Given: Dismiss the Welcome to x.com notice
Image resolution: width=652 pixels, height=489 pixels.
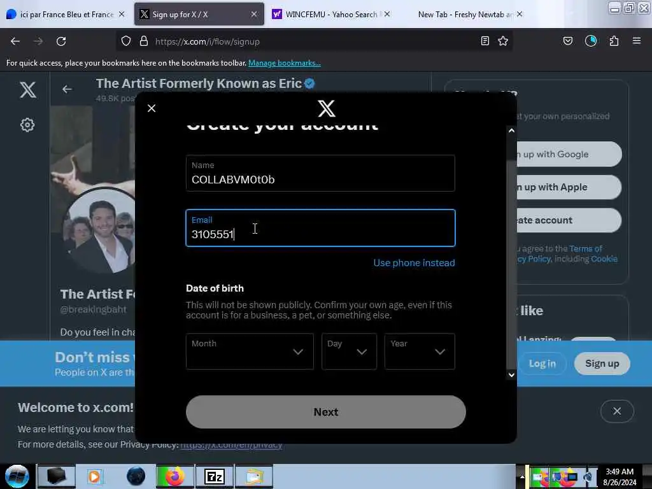Looking at the screenshot, I should tap(617, 411).
